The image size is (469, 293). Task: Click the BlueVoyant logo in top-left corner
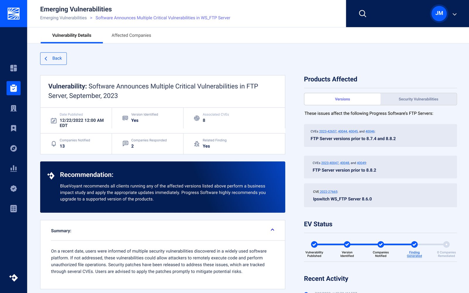pos(13,13)
